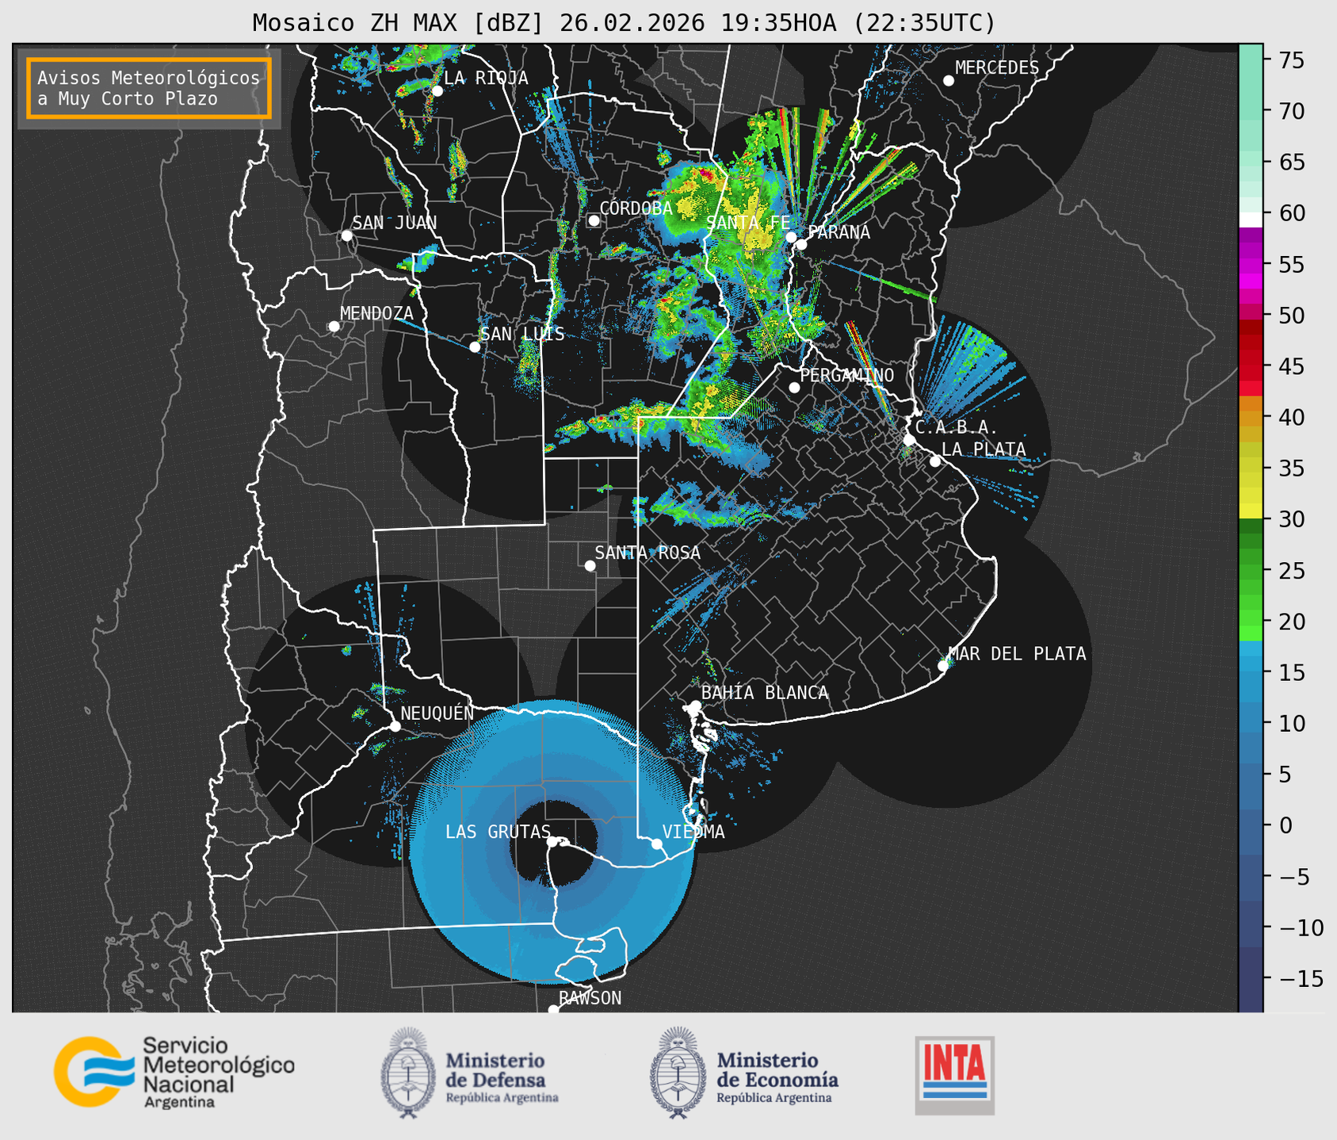Select the Santa Fe city marker
This screenshot has height=1140, width=1337.
791,237
